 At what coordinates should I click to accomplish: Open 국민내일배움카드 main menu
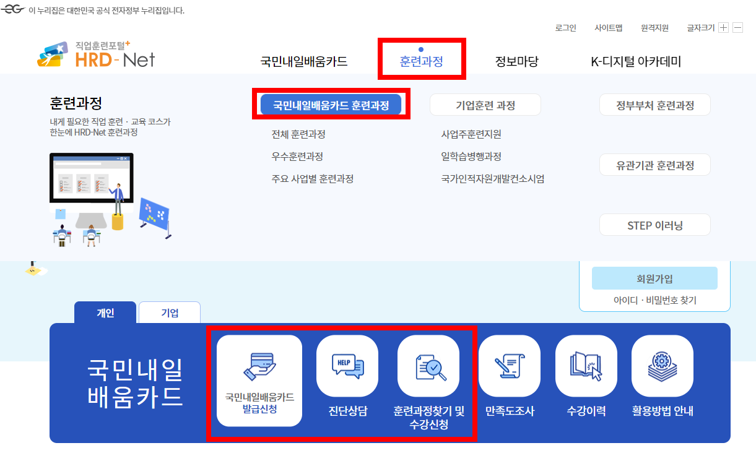point(304,61)
